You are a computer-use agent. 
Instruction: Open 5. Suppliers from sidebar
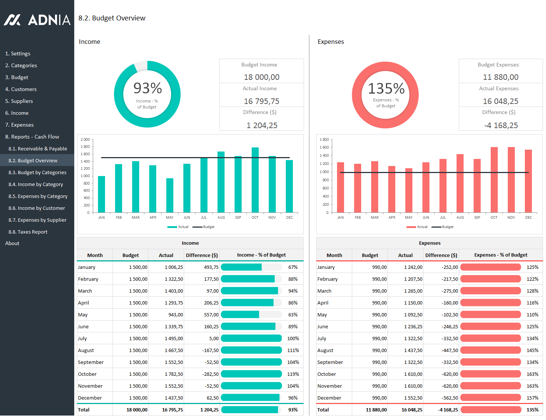click(x=19, y=101)
